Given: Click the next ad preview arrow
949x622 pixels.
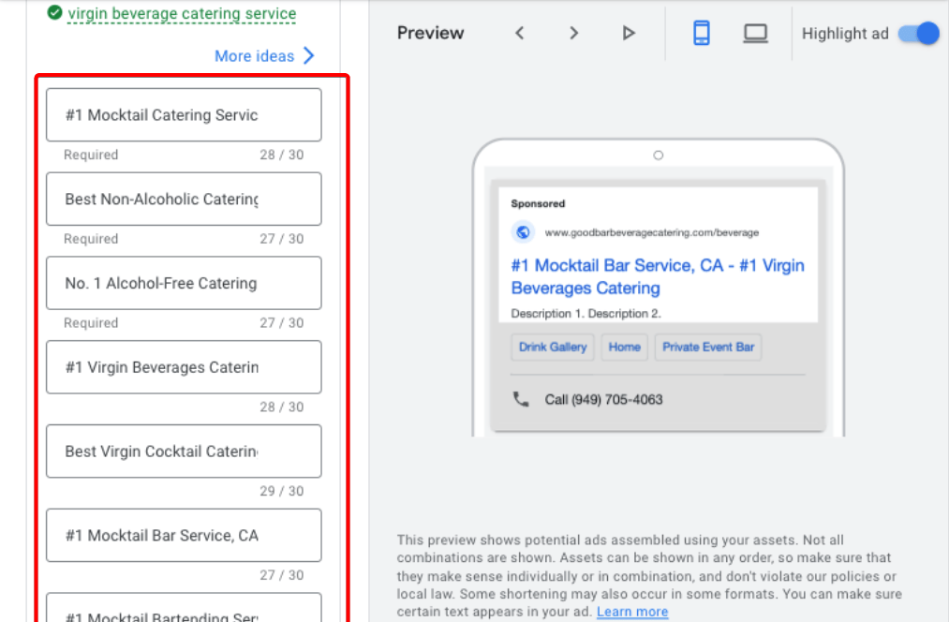Looking at the screenshot, I should tap(573, 34).
